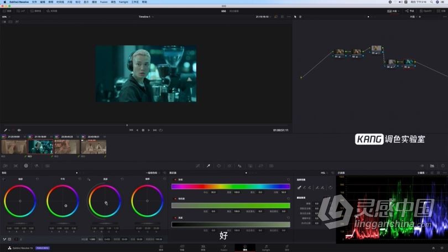Viewport: 448px width, 252px height.
Task: Open the viewer timecode 21:19:19:10 dropdown
Action: 263,17
